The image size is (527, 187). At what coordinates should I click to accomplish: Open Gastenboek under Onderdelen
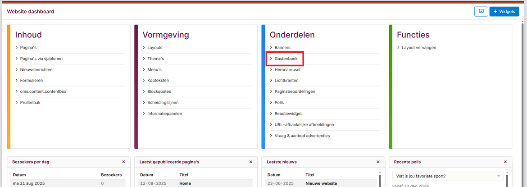coord(286,59)
